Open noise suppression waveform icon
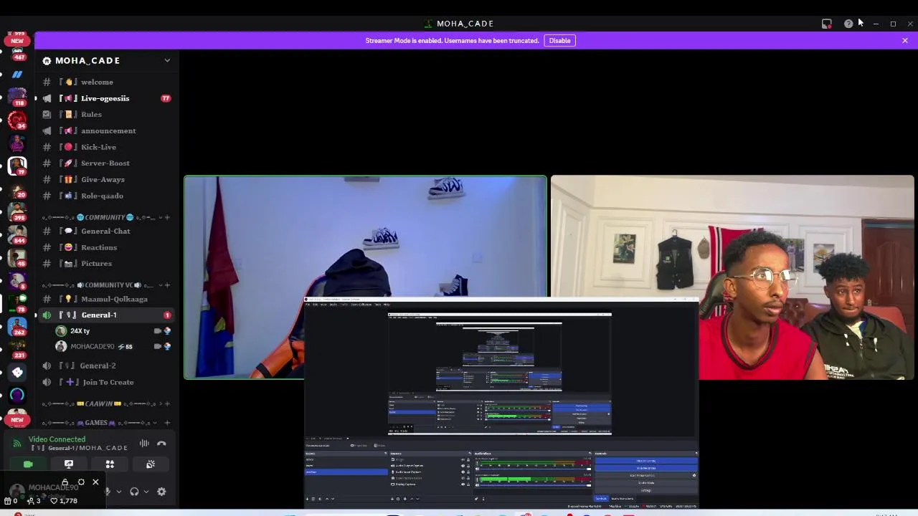 [x=144, y=444]
